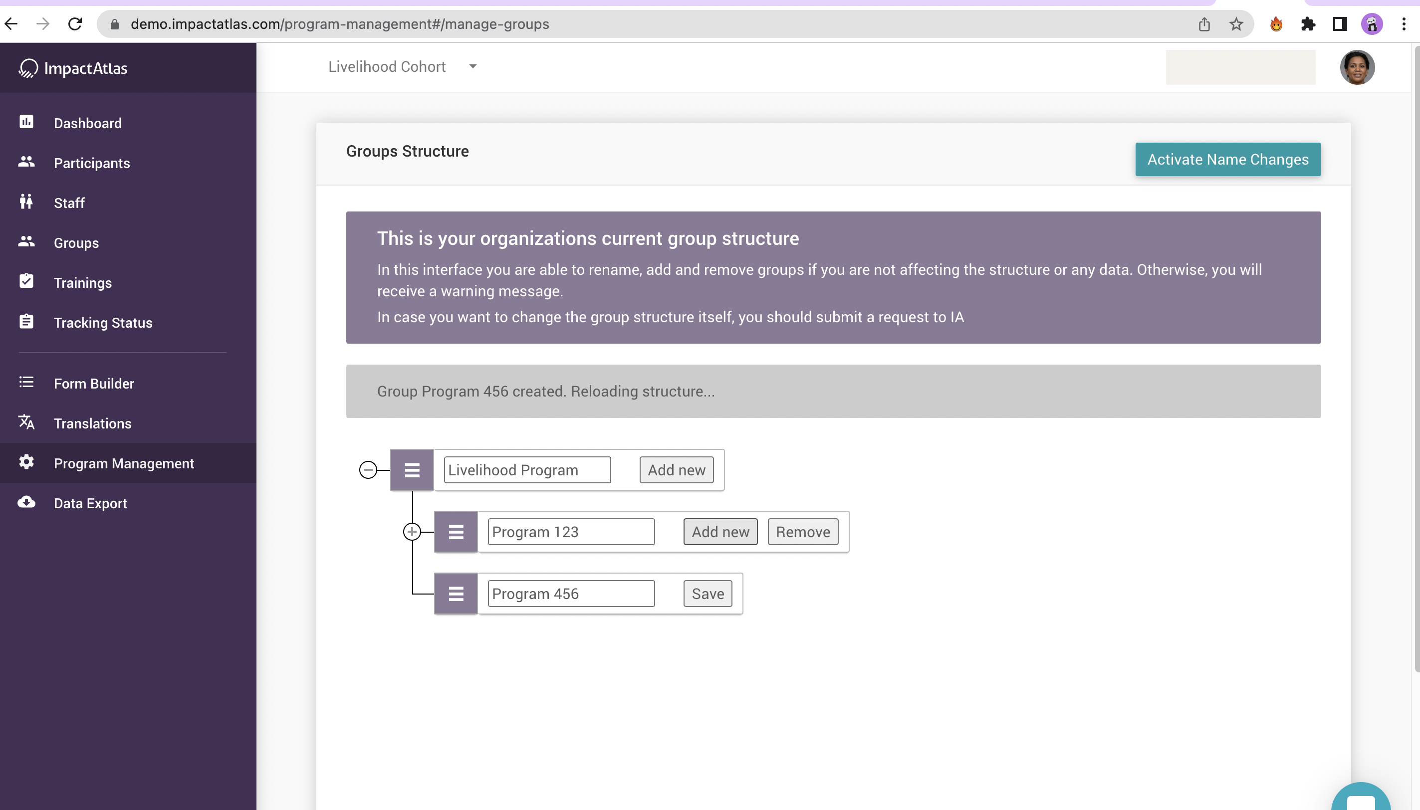Image resolution: width=1420 pixels, height=810 pixels.
Task: Click the Dashboard chart icon in sidebar
Action: [26, 122]
